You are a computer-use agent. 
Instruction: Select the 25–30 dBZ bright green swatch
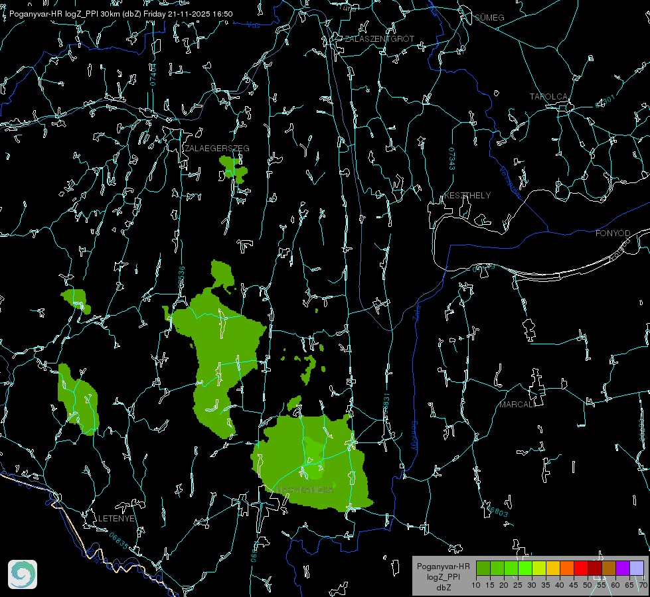(x=525, y=568)
